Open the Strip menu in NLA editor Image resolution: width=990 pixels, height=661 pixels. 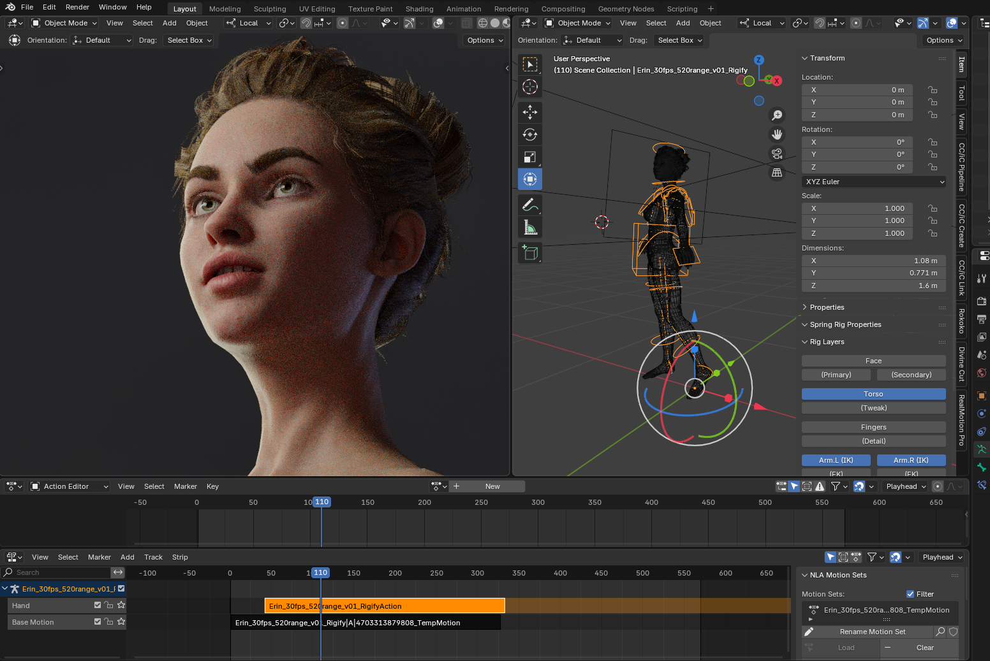click(x=180, y=557)
